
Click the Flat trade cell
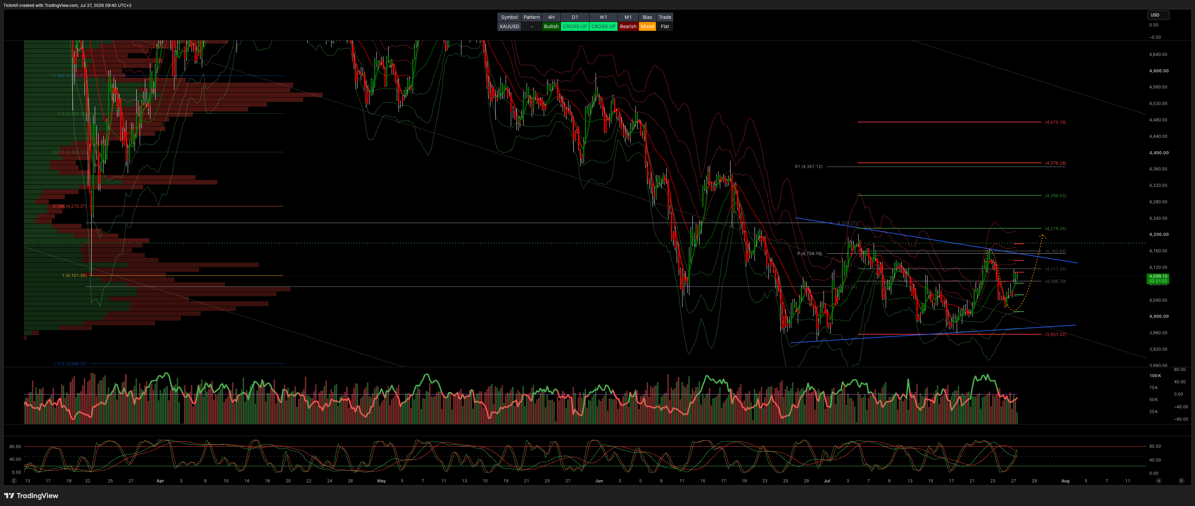(665, 26)
